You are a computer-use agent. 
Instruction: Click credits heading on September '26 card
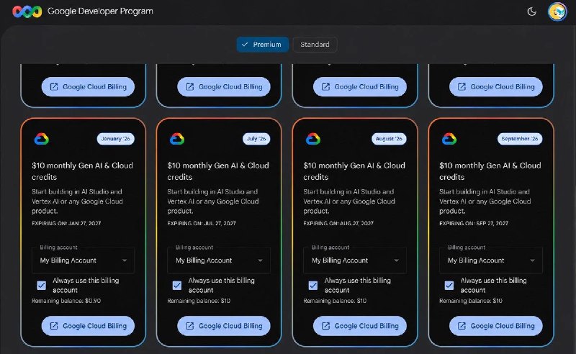coord(490,171)
